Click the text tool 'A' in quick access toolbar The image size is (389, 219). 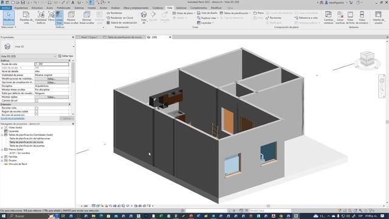point(73,2)
